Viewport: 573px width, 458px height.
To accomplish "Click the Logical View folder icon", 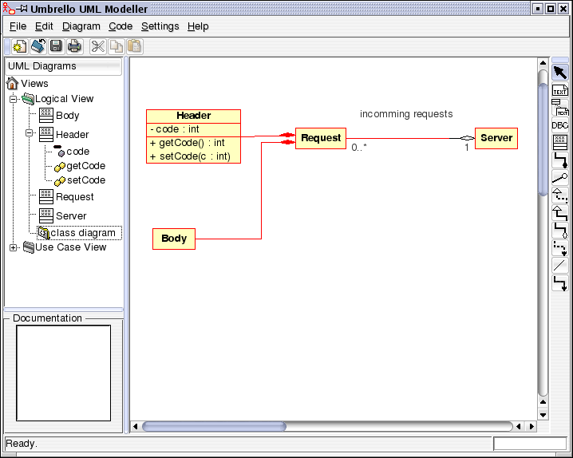I will 28,99.
